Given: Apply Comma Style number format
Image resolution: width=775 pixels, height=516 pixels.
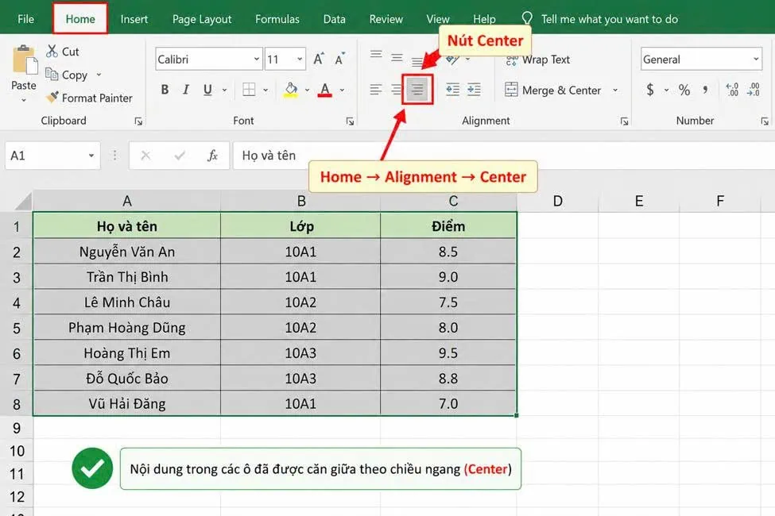Looking at the screenshot, I should coord(705,90).
